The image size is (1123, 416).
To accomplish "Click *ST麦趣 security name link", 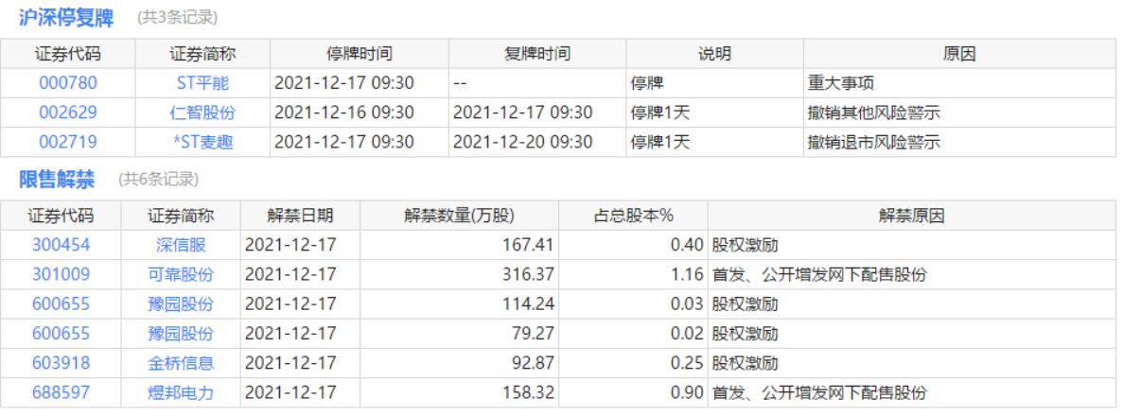I will coord(202,143).
